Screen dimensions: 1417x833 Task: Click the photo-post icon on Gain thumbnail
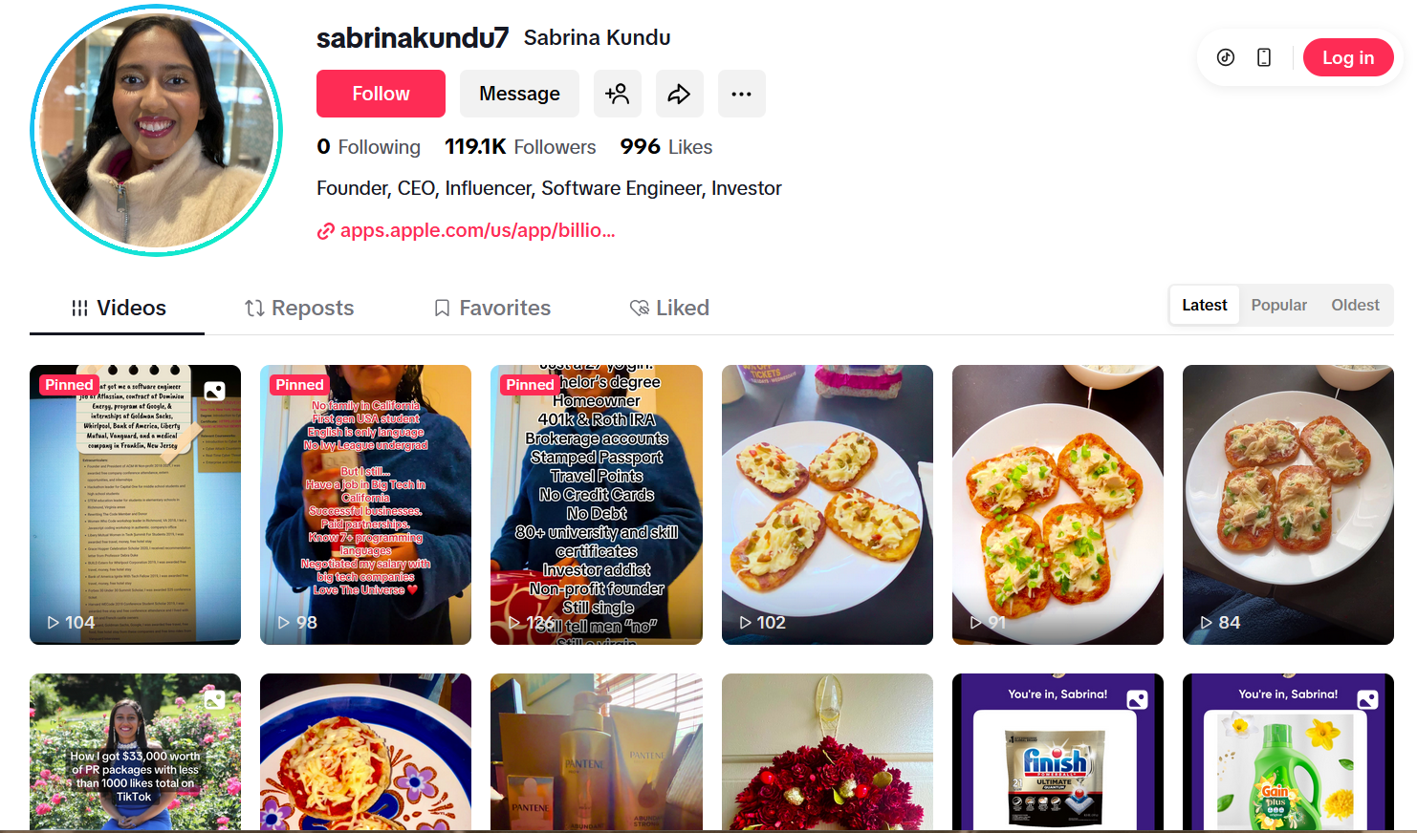[x=1367, y=699]
